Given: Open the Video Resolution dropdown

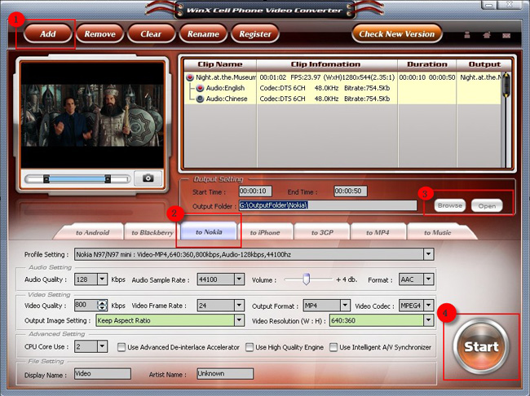Looking at the screenshot, I should pos(428,320).
